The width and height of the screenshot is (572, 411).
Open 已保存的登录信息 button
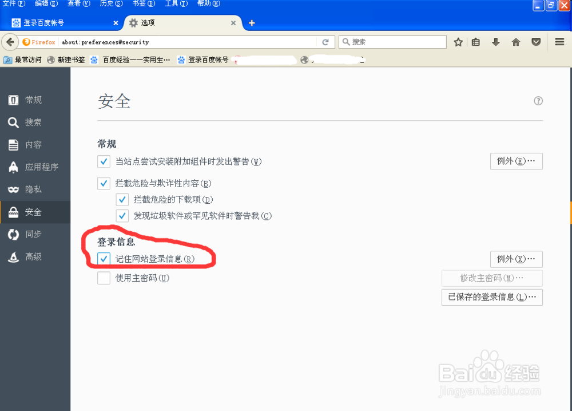point(492,297)
